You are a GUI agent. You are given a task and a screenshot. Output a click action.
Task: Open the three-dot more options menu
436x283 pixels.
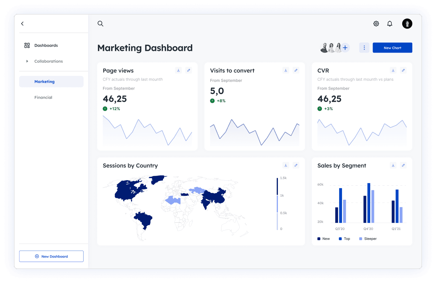364,48
